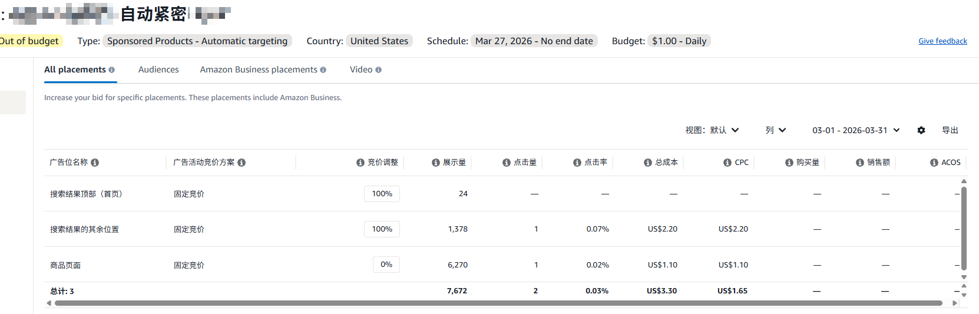979x314 pixels.
Task: Open the date range dropdown
Action: [856, 130]
